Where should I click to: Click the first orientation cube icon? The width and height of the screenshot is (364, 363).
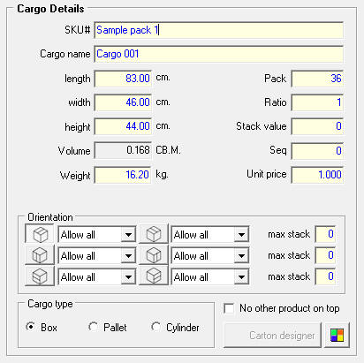[x=40, y=234]
